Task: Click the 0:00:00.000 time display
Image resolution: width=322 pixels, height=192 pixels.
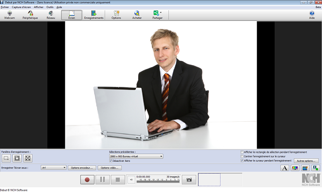Action: pyautogui.click(x=143, y=177)
